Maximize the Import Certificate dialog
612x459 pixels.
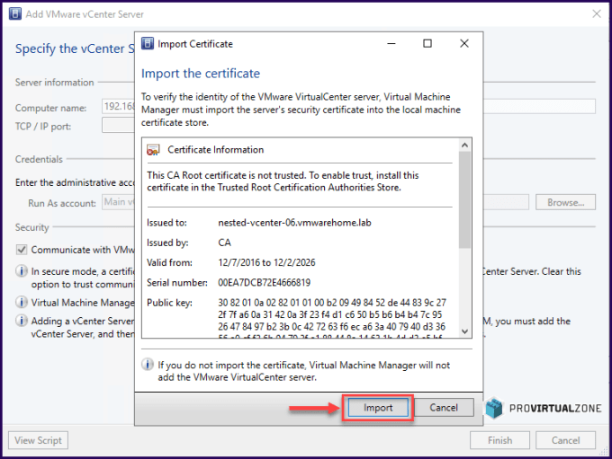tap(427, 43)
